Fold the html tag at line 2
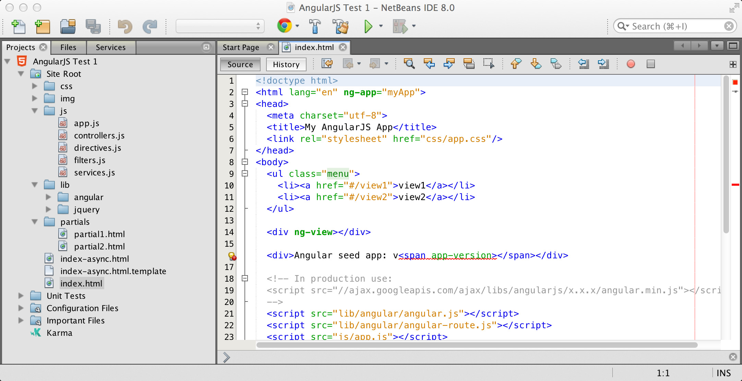 pyautogui.click(x=245, y=92)
